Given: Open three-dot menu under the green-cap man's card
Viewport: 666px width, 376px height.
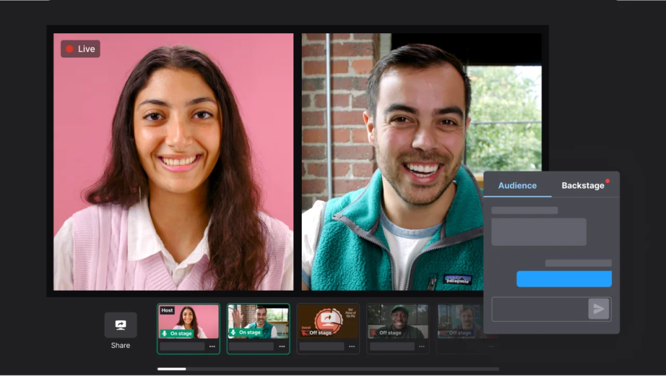Looking at the screenshot, I should pos(421,347).
